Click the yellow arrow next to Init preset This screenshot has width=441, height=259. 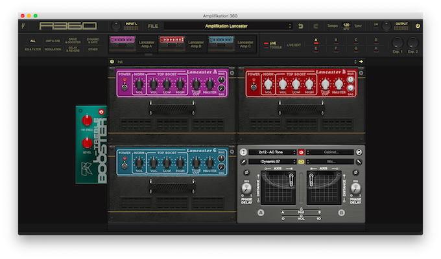(361, 62)
